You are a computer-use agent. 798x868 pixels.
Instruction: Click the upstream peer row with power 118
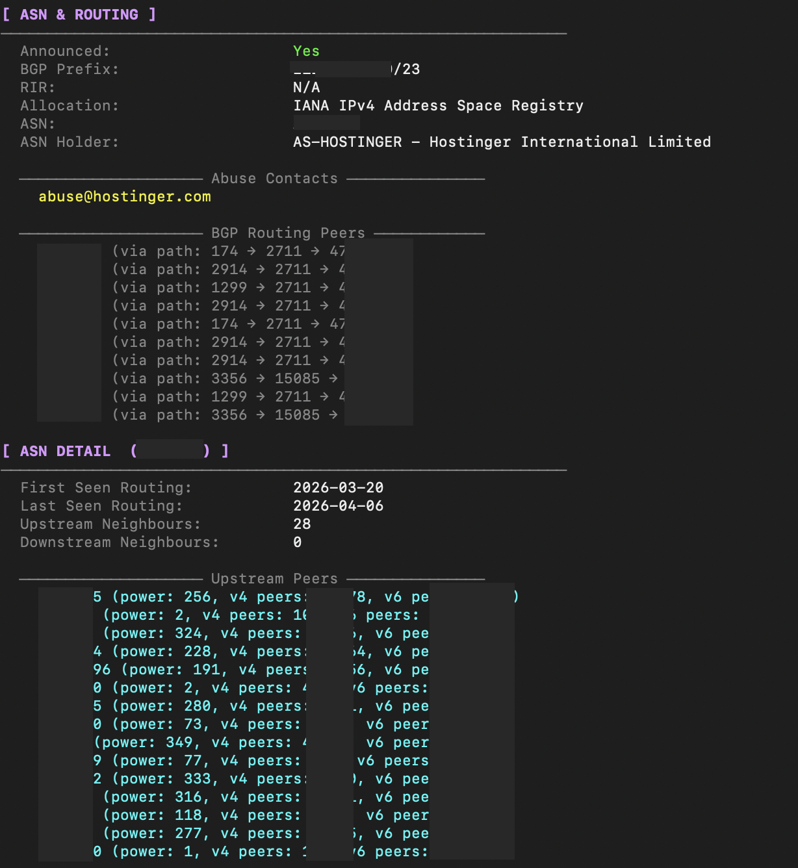[x=201, y=815]
